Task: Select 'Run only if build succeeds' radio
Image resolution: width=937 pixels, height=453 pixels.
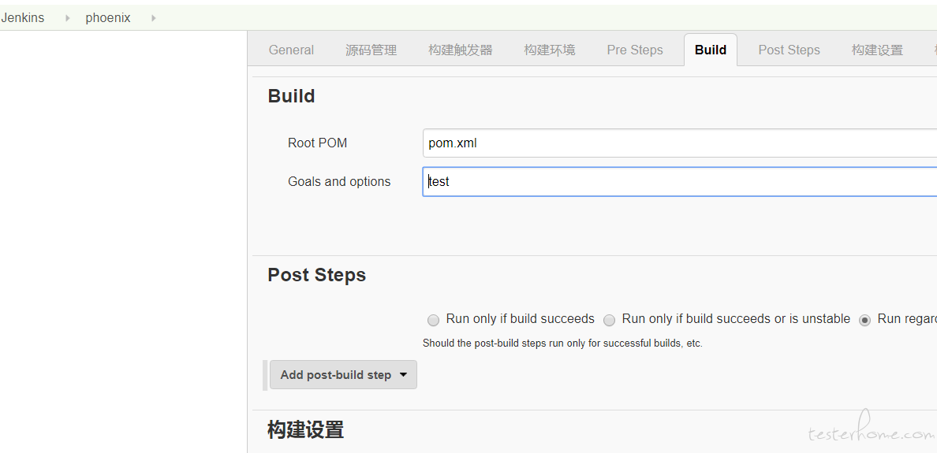Action: point(433,320)
